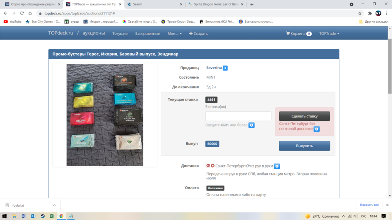Image resolution: width=392 pixels, height=220 pixels.
Task: Click the blue 'Выкупить' buyout button
Action: (x=304, y=146)
